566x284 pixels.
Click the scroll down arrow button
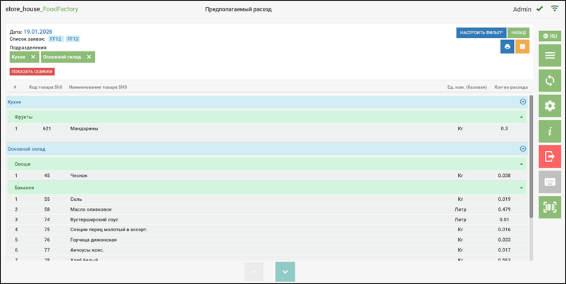(285, 272)
